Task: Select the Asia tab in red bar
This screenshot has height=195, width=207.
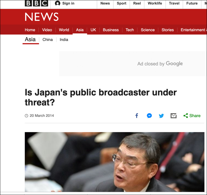Action: point(80,30)
